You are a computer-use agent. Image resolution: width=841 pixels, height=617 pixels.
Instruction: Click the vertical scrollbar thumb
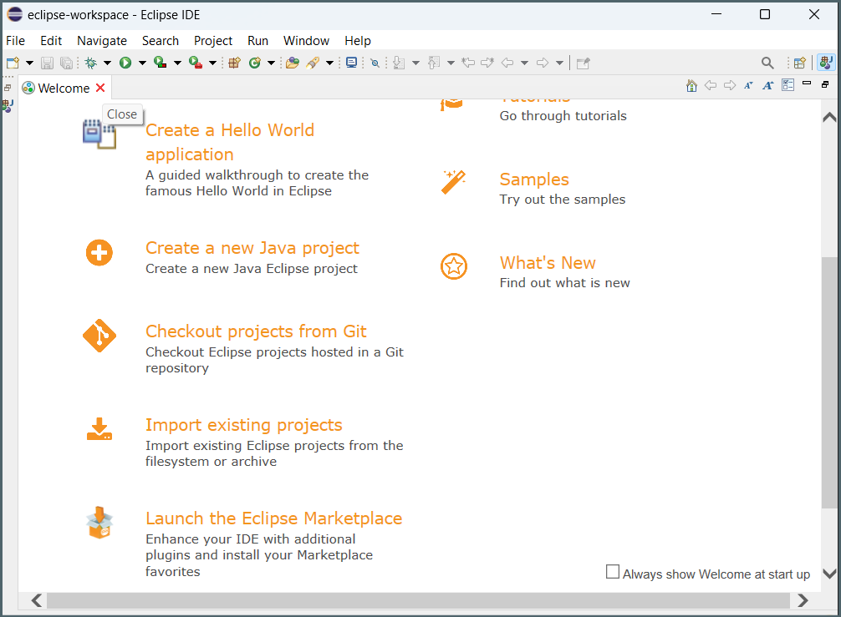[x=829, y=382]
